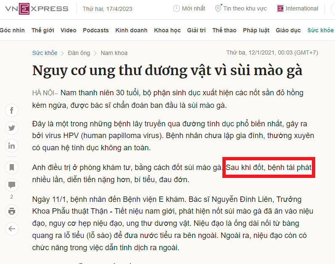Viewport: 335px width, 264px height.
Task: Open comments via speech bubble icon
Action: click(x=12, y=185)
